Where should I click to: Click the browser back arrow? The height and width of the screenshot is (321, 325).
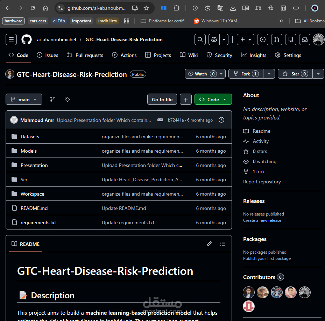pyautogui.click(x=8, y=8)
